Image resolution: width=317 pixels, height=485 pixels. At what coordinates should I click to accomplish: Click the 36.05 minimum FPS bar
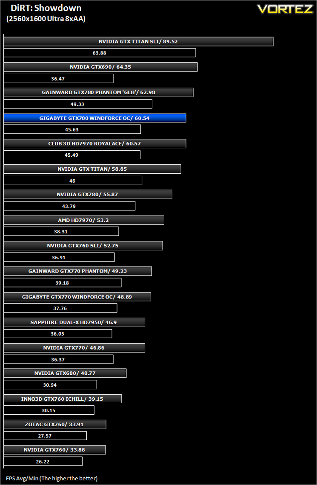pos(58,334)
